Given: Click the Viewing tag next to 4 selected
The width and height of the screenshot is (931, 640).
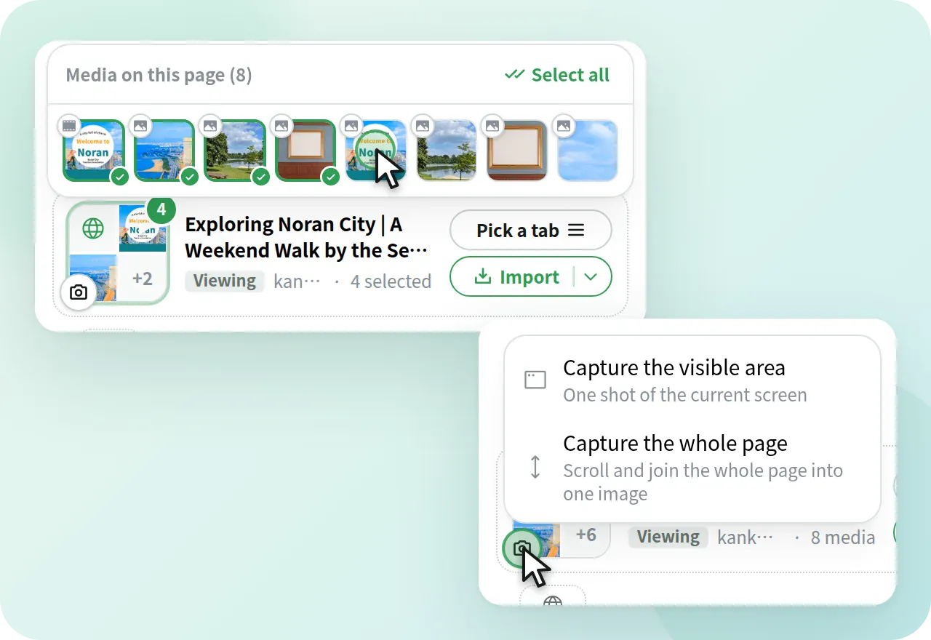Looking at the screenshot, I should [x=225, y=281].
